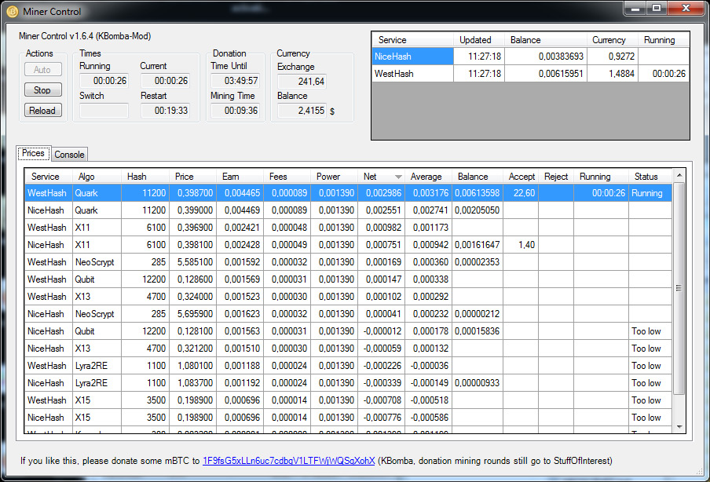Click the Reload button
This screenshot has width=710, height=482.
(x=42, y=110)
